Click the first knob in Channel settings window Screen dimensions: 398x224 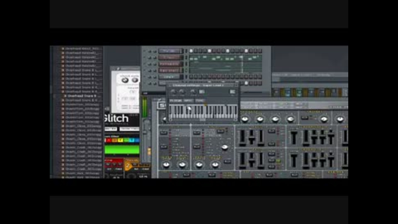(173, 92)
